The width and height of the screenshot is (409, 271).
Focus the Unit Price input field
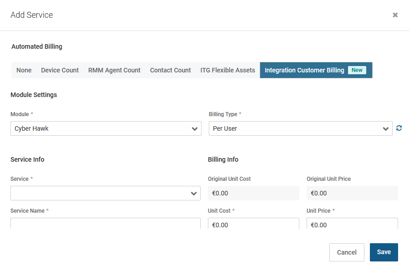(352, 224)
